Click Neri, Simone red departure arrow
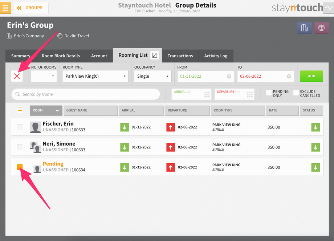 [171, 147]
